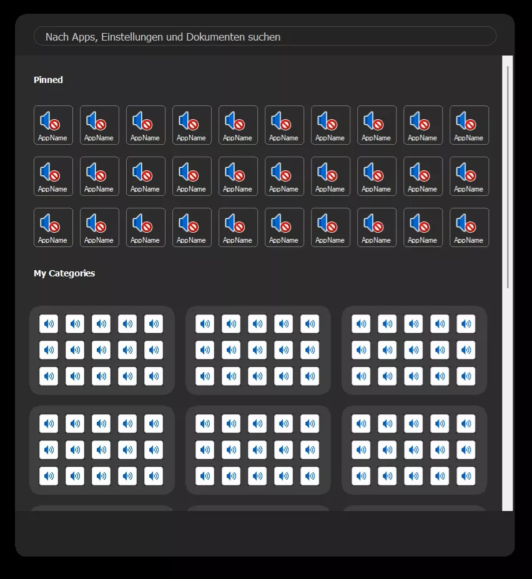Click the top-left speaker icon in first category folder
Image resolution: width=532 pixels, height=579 pixels.
point(49,324)
